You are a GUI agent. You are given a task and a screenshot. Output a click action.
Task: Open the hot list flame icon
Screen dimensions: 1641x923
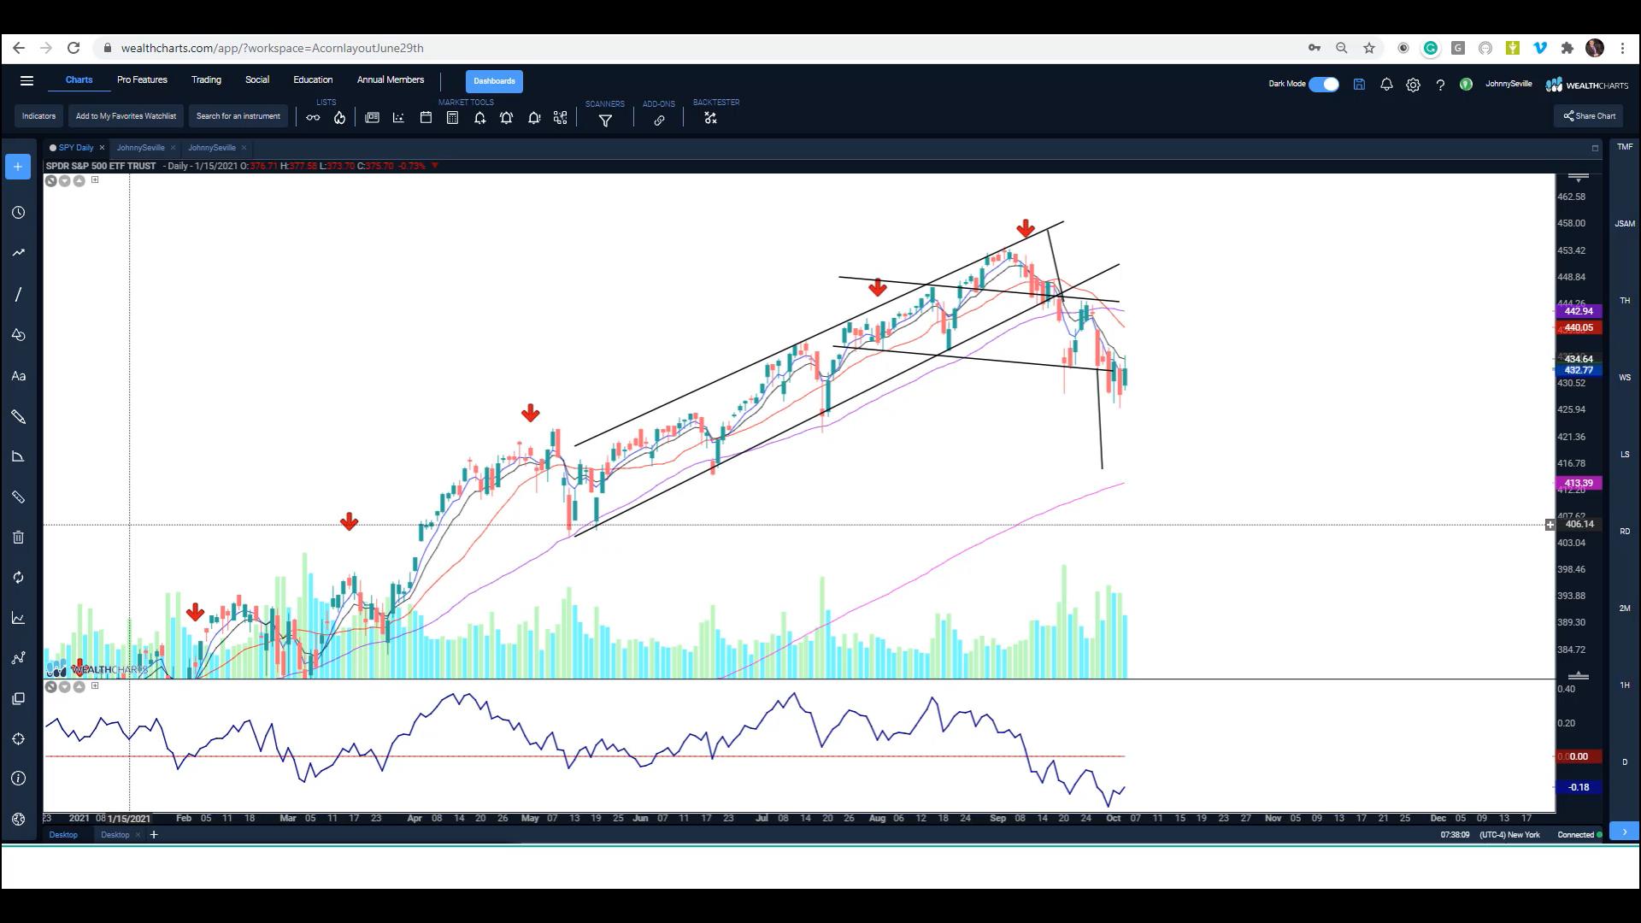pyautogui.click(x=339, y=118)
